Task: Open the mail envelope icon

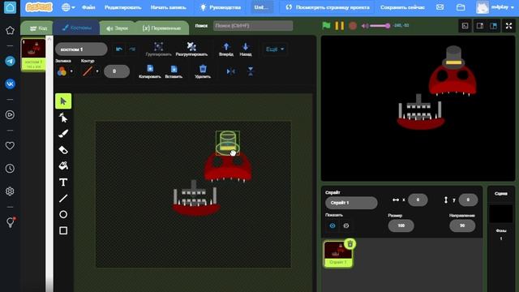Action: coord(440,7)
